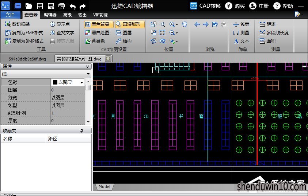Viewport: 308px width, 196px height.
Task: Click the previous view left arrow
Action: pos(197,24)
